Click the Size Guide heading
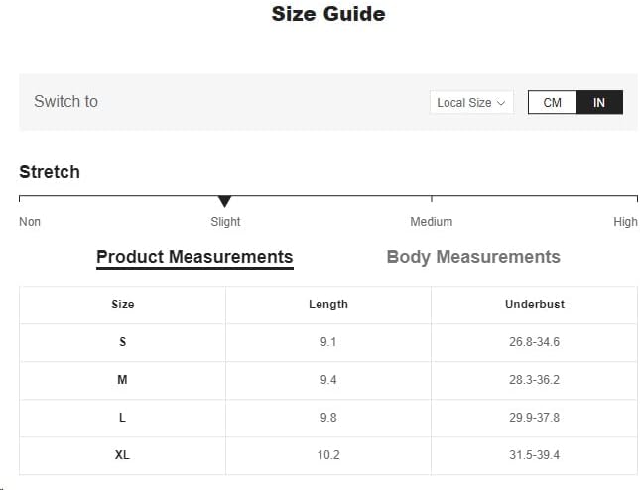The width and height of the screenshot is (640, 490). [327, 14]
